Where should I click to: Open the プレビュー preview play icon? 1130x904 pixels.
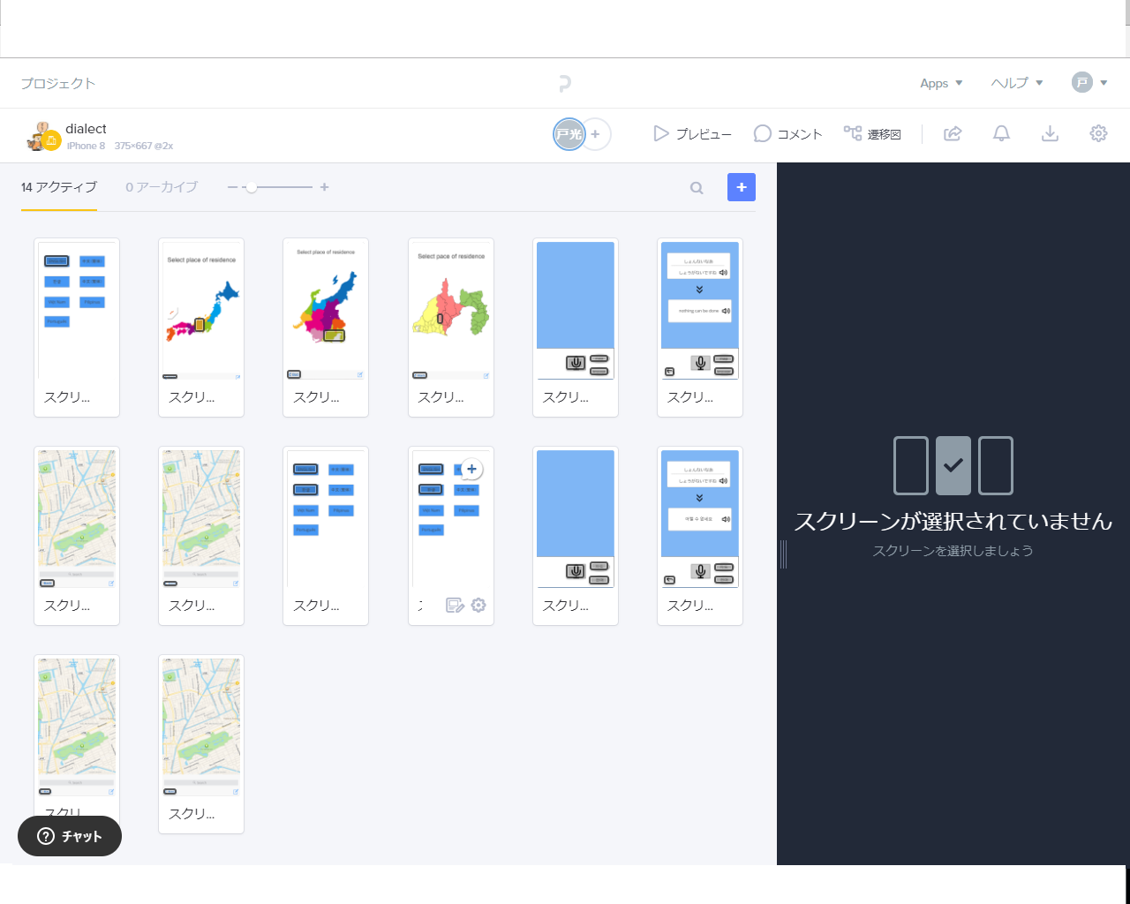(x=660, y=133)
